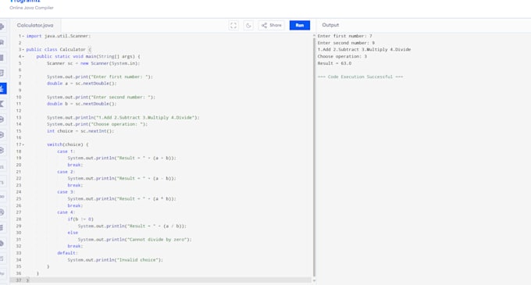The height and width of the screenshot is (285, 531).
Task: Toggle fullscreen editor mode
Action: tap(233, 25)
